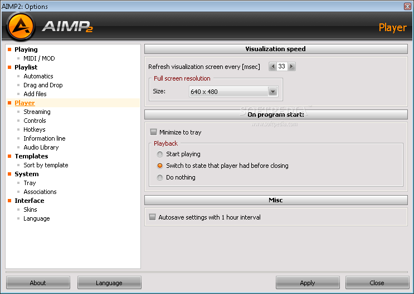Apply the settings changes
The image size is (414, 294).
[x=308, y=283]
